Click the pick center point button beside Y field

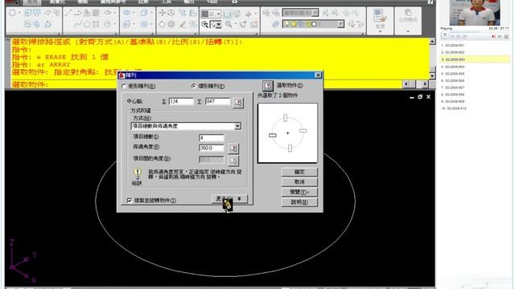238,102
